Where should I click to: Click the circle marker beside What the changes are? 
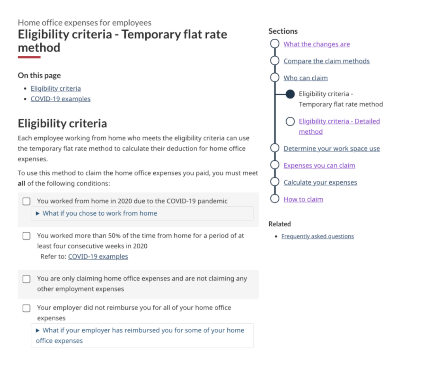[275, 44]
